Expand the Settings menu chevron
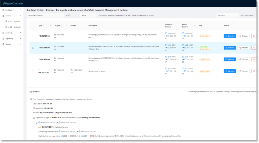Screen dimensions: 259x143 click(x=21, y=44)
